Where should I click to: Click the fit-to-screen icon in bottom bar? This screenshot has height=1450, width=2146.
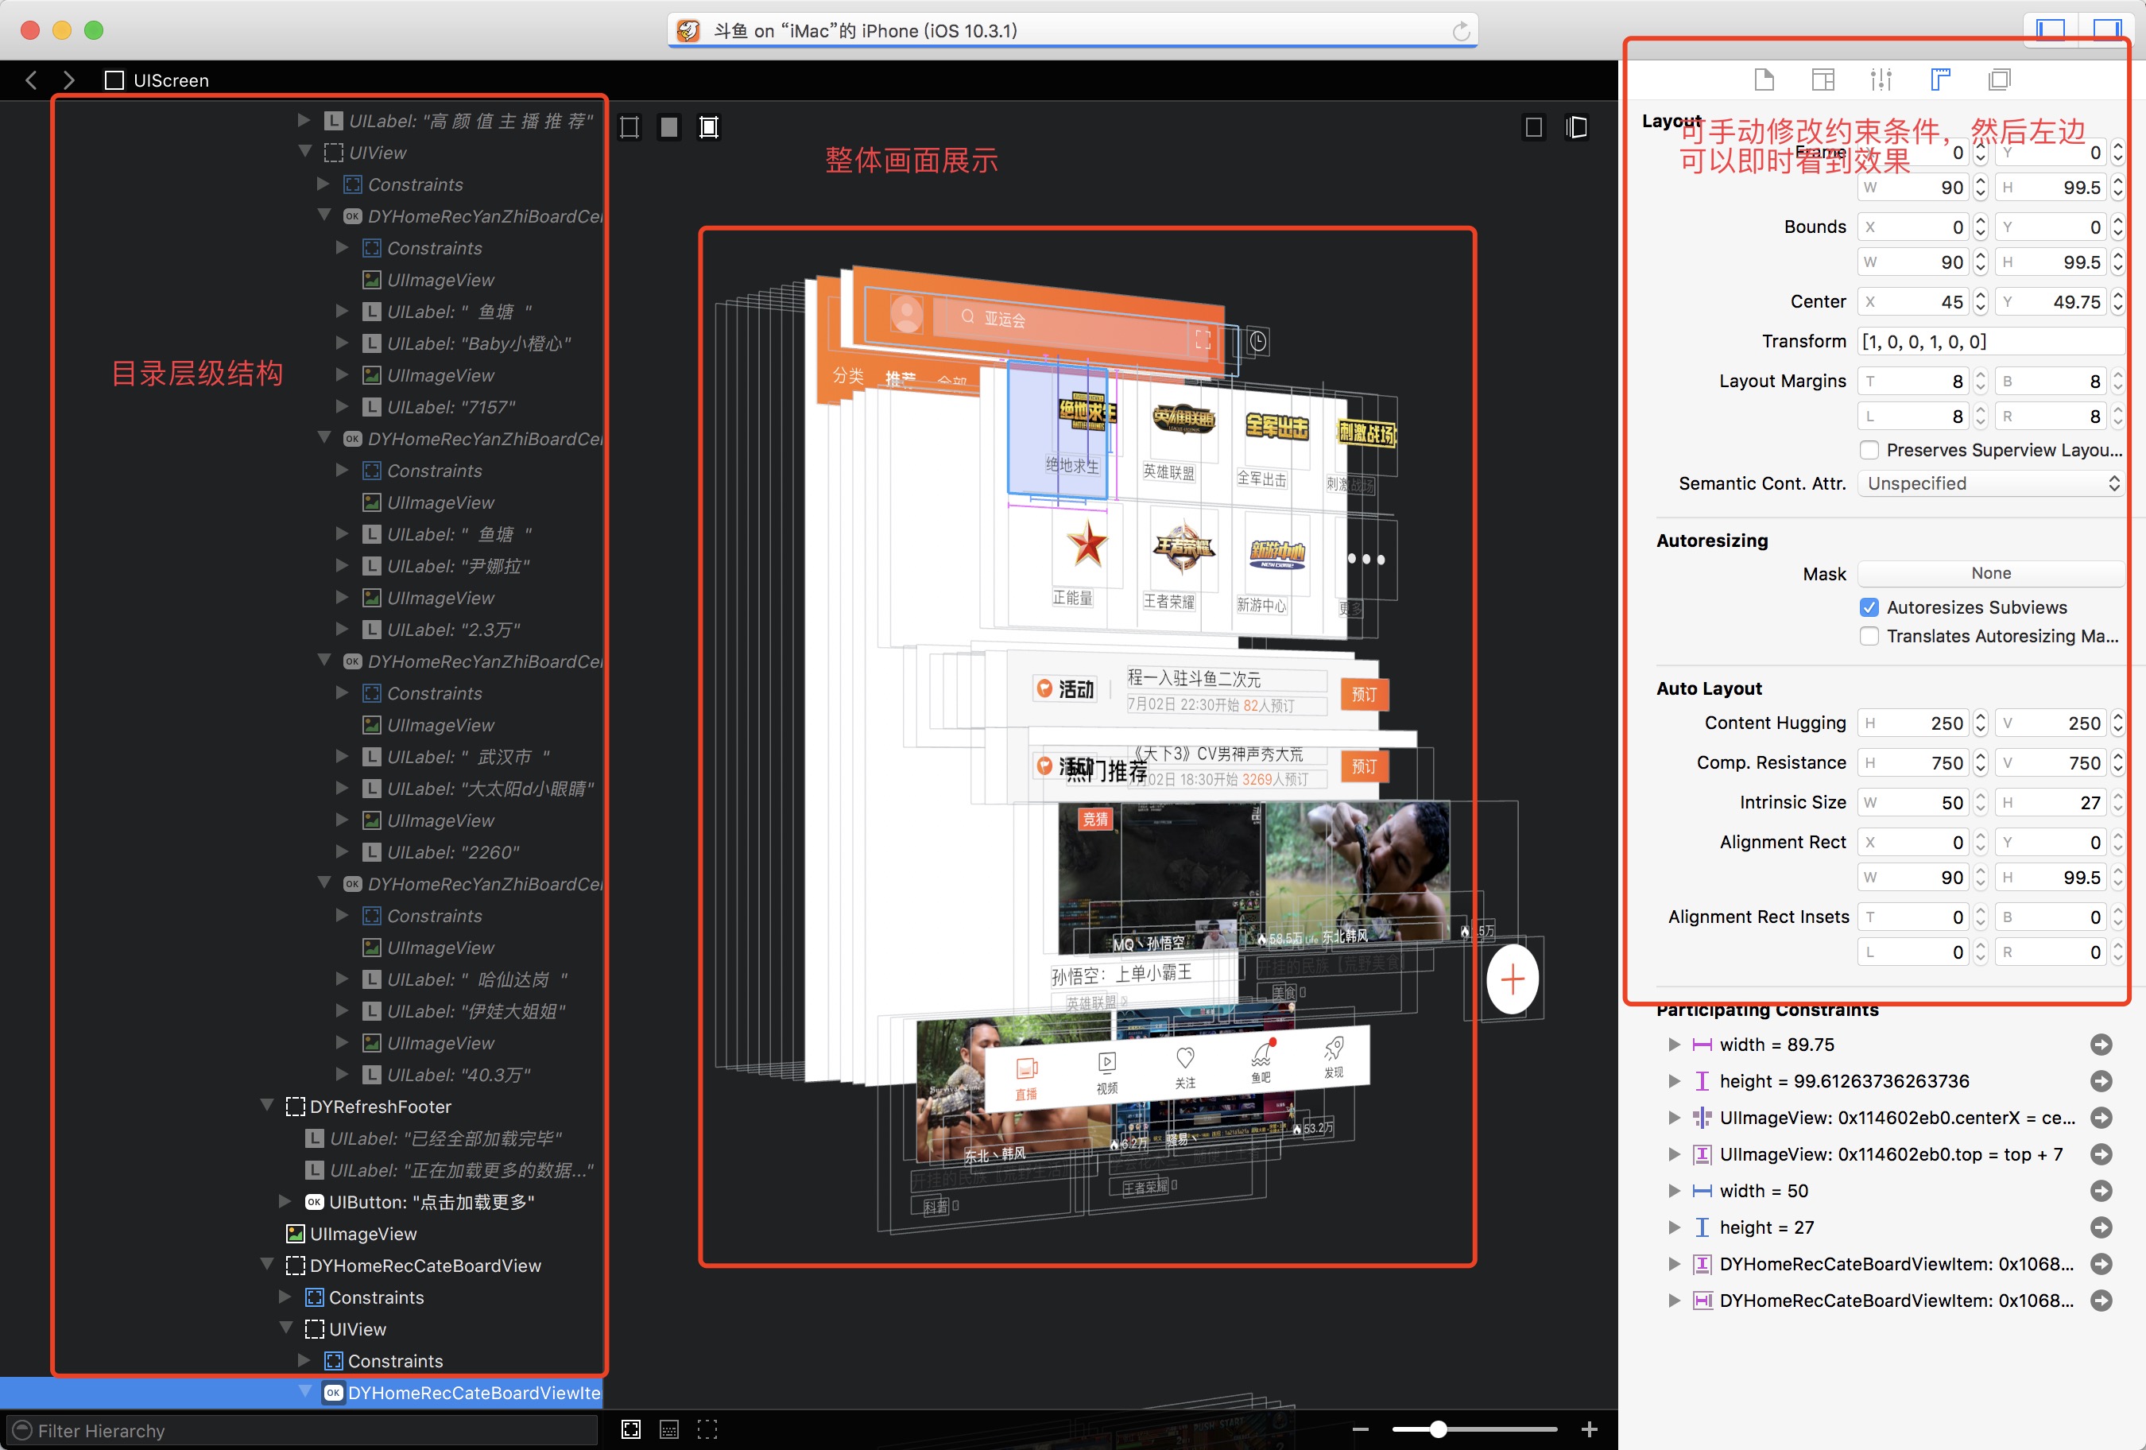pos(631,1429)
